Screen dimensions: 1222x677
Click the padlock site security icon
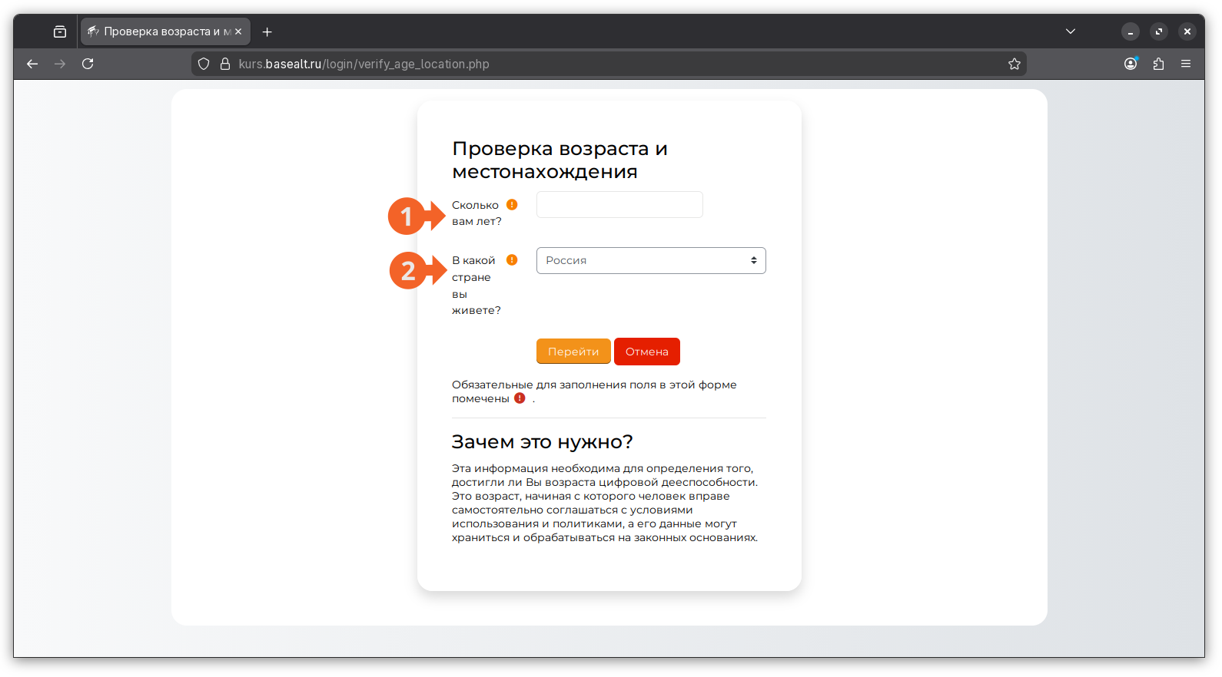pyautogui.click(x=225, y=64)
